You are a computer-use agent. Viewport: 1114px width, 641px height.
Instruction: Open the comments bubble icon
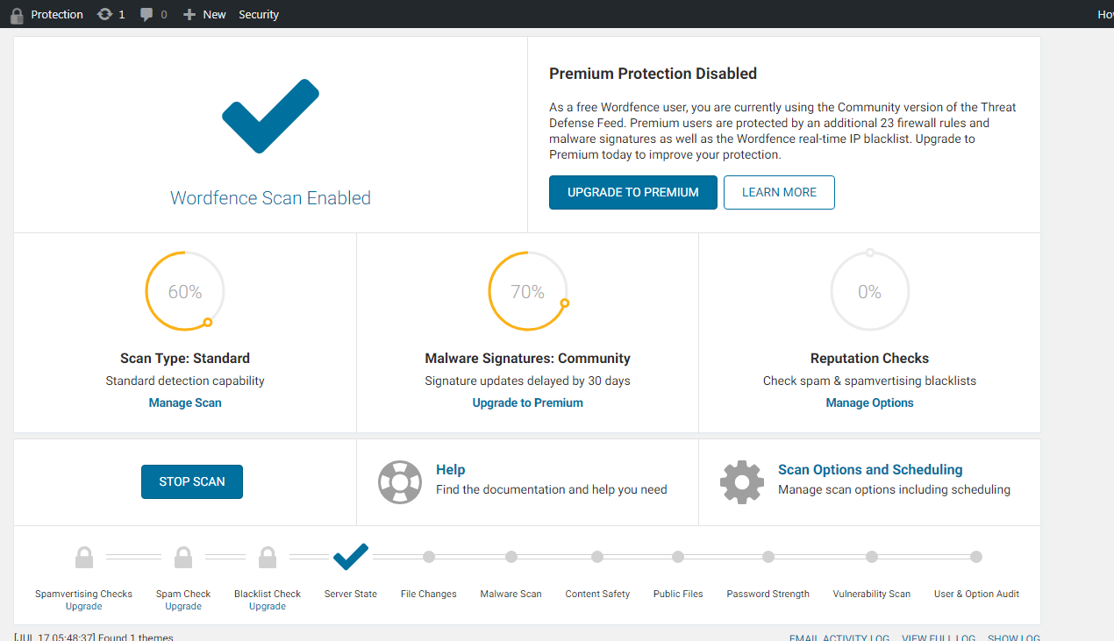146,14
